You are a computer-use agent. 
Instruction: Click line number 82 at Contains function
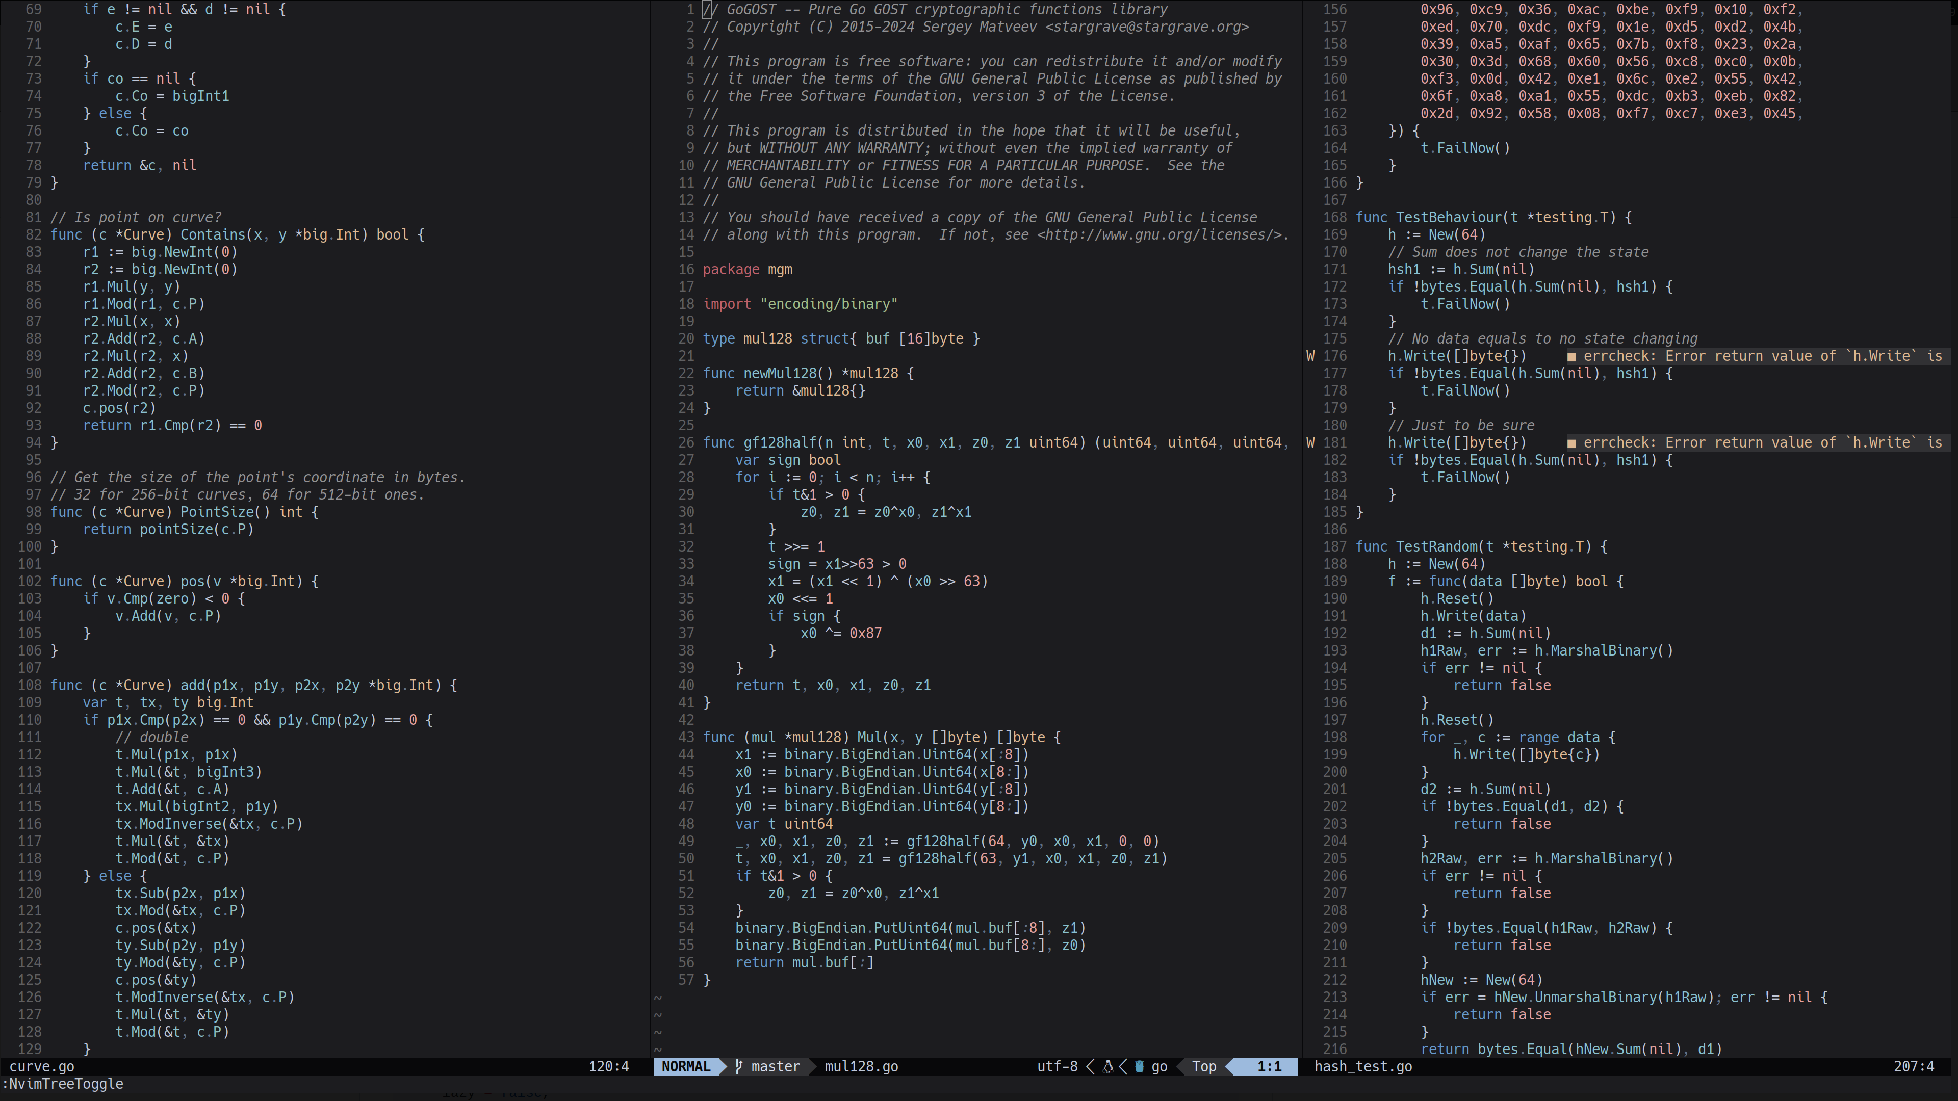coord(34,235)
